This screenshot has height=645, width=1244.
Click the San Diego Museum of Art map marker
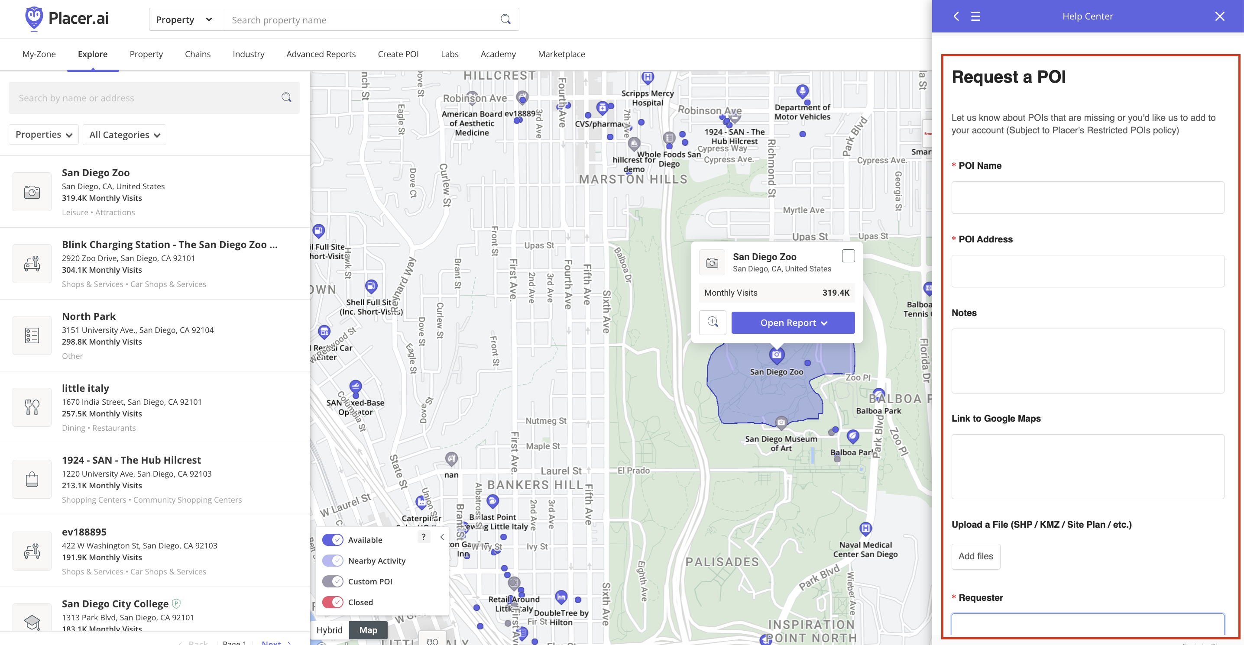[x=781, y=422]
